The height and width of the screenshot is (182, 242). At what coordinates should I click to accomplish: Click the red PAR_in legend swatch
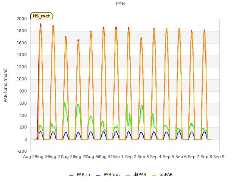[x=71, y=175]
